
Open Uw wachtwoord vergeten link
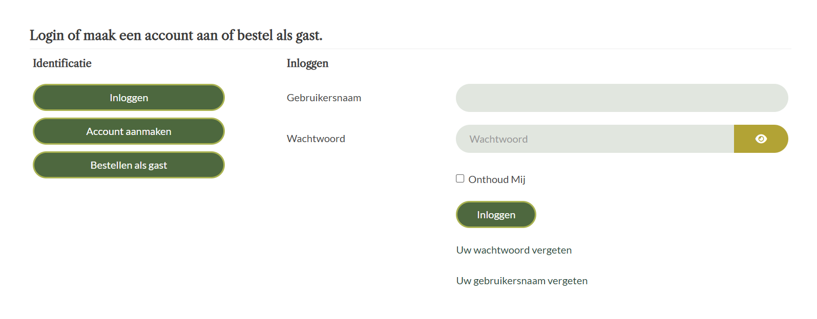click(514, 250)
